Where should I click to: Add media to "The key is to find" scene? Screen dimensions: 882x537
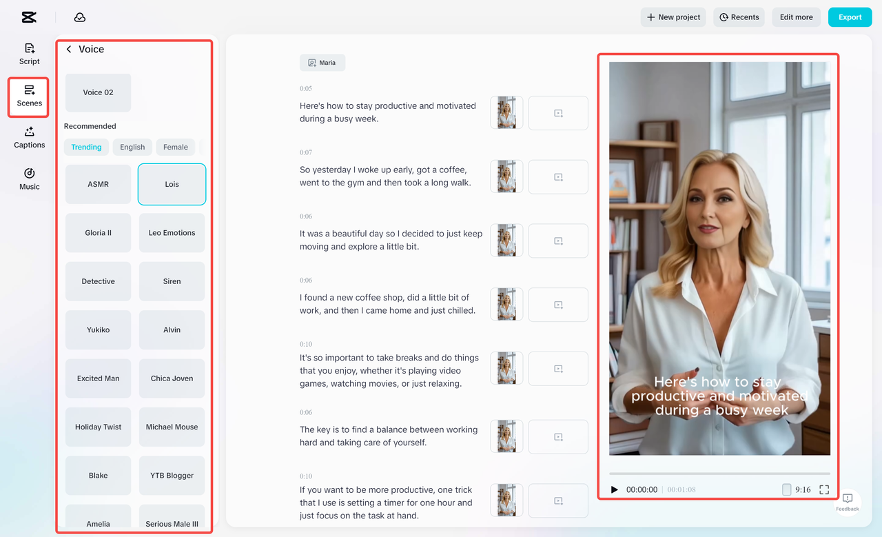click(x=558, y=437)
